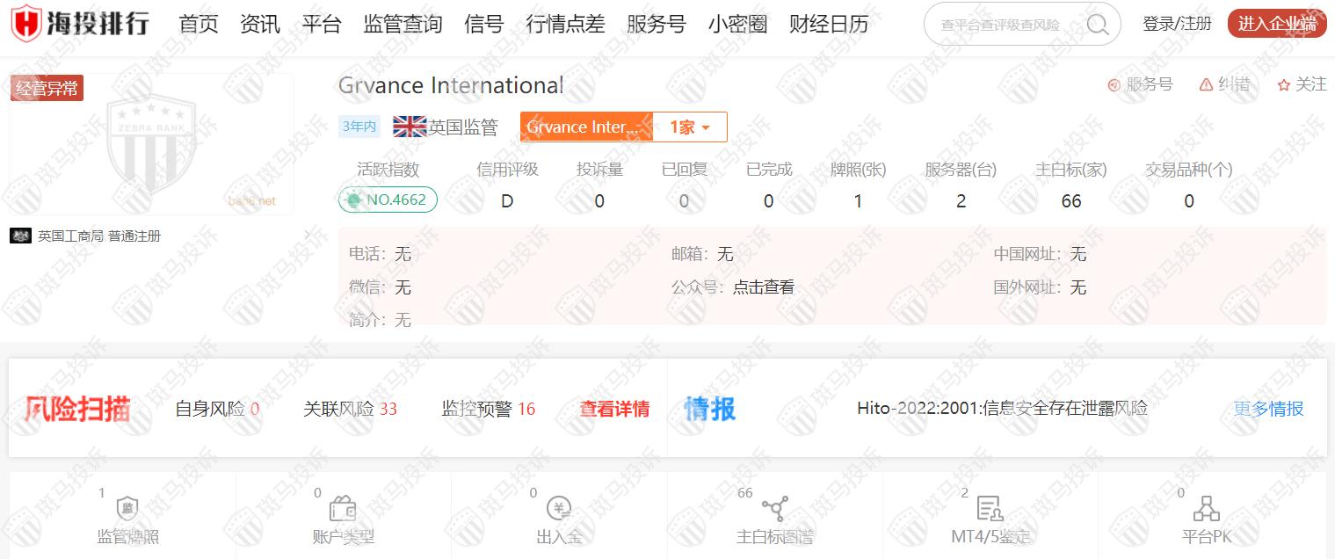
Task: Click the 更多情报 link
Action: [x=1267, y=409]
